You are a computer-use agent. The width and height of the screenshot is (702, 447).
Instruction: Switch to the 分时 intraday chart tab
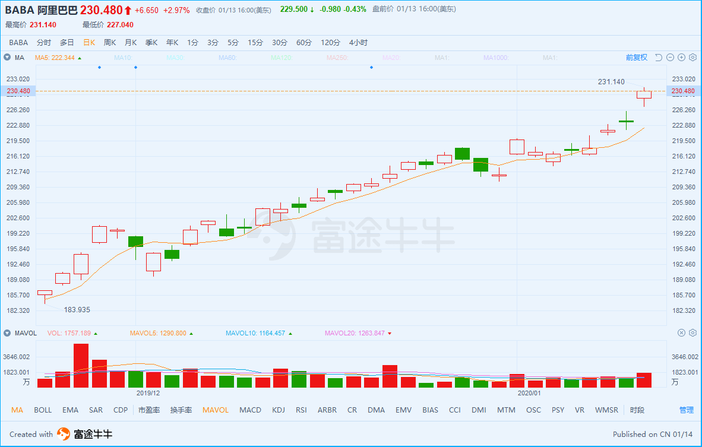tap(44, 43)
